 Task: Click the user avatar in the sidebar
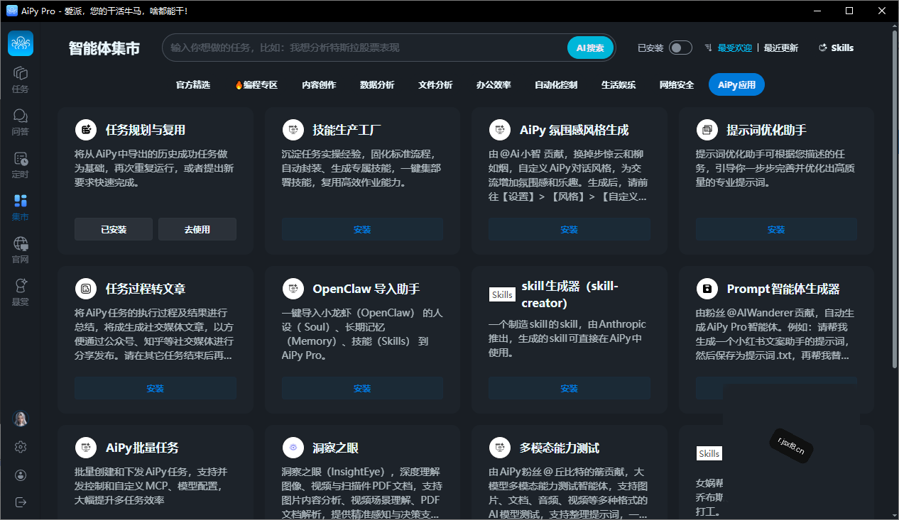[x=21, y=419]
